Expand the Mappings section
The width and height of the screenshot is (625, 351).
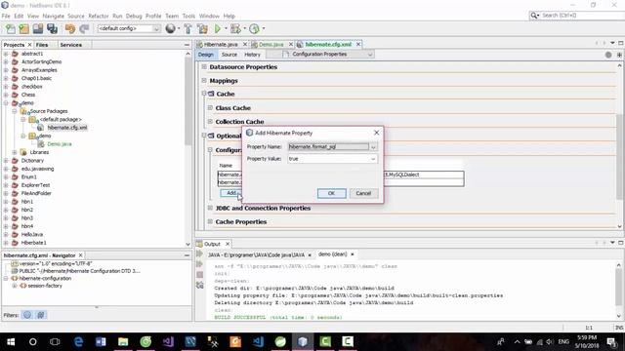204,80
